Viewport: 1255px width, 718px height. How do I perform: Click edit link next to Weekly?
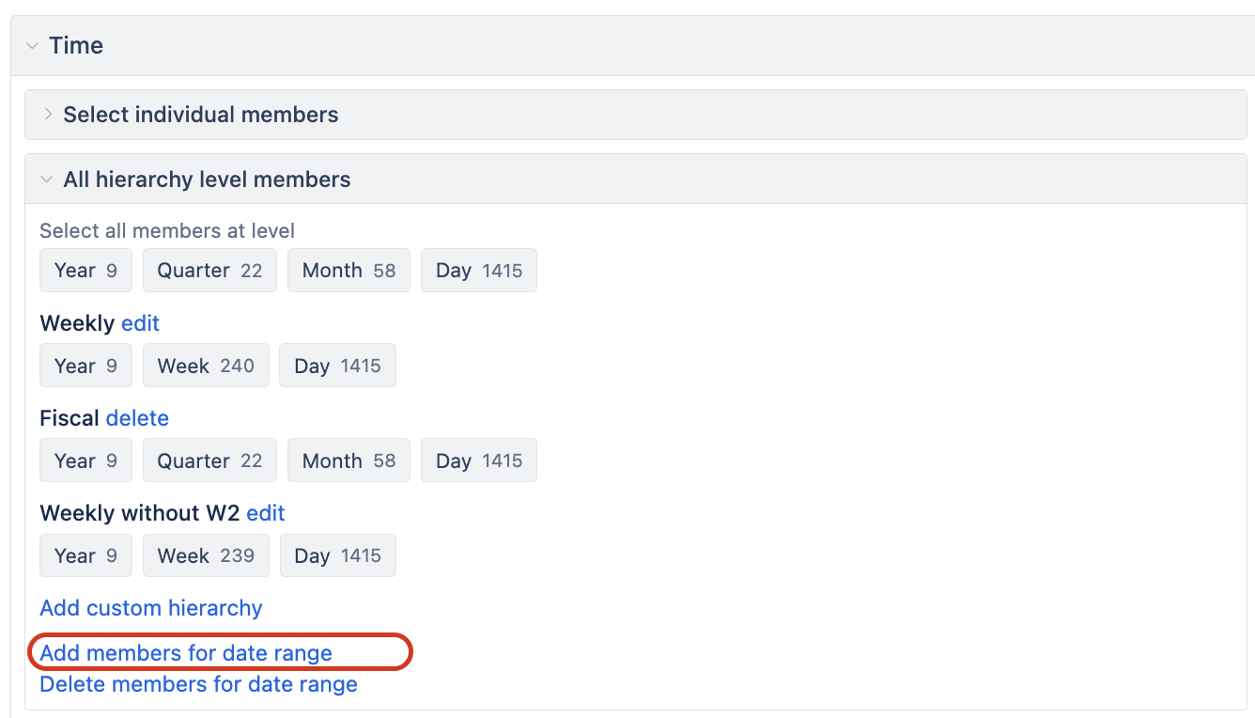pos(140,323)
